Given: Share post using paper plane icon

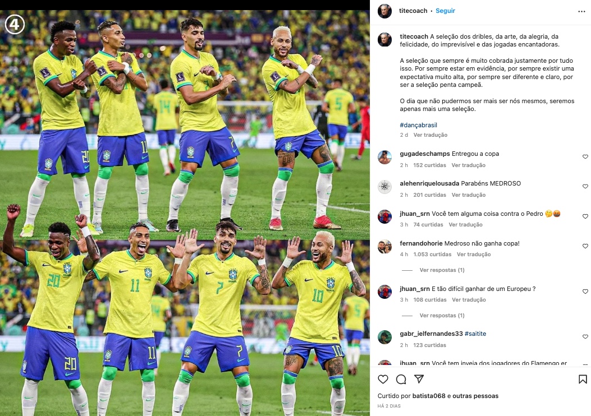Looking at the screenshot, I should [419, 379].
